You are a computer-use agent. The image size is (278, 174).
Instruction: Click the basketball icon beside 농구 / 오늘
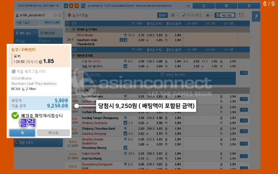[69, 15]
